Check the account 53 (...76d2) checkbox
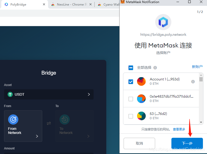207x154 pixels. coord(131,116)
